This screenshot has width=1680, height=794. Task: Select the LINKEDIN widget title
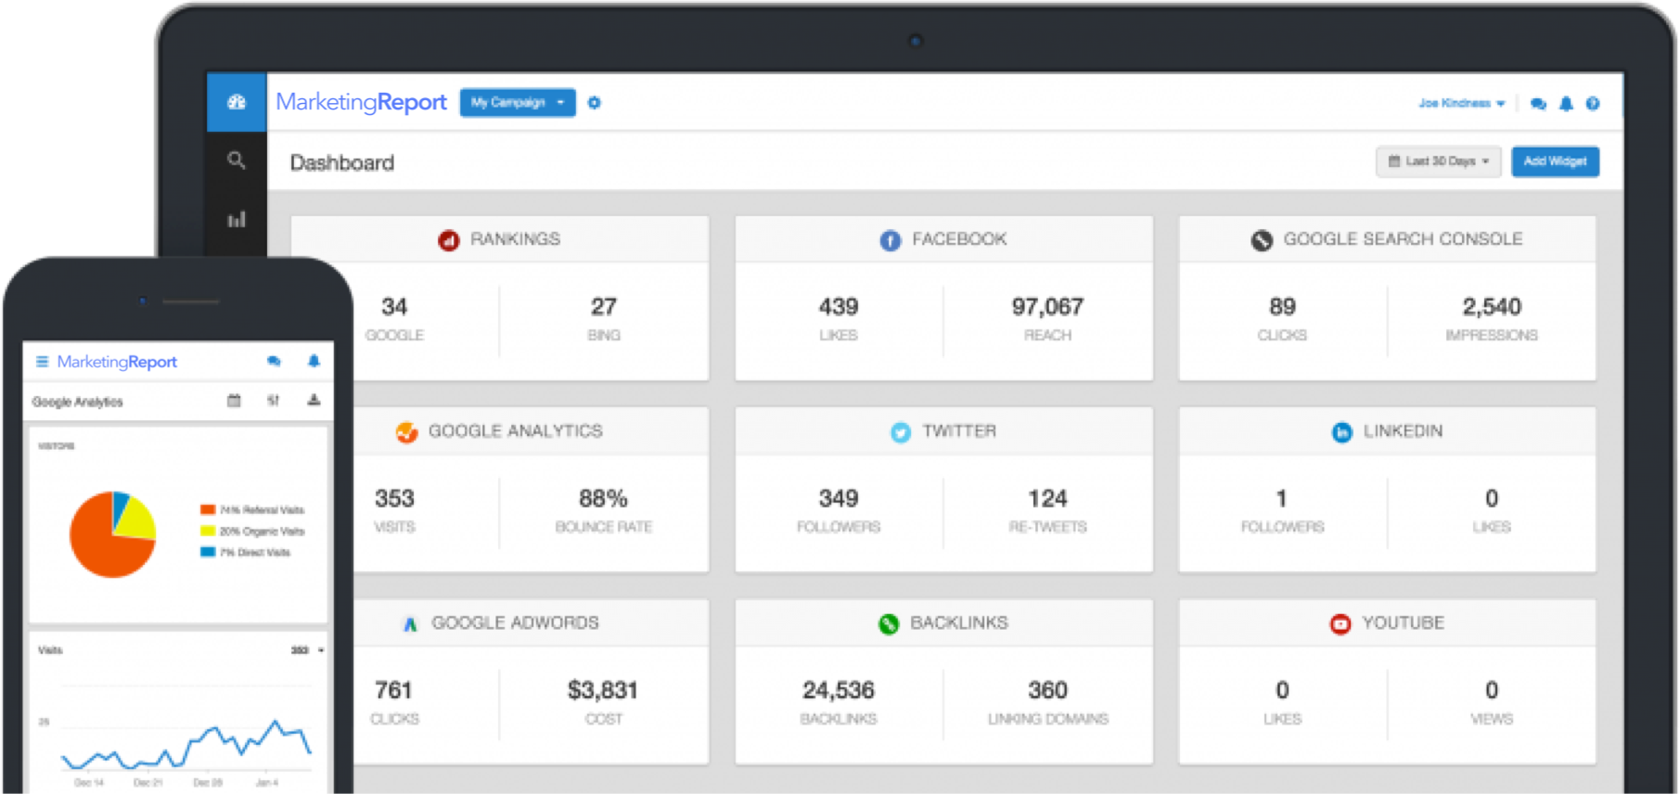point(1403,431)
